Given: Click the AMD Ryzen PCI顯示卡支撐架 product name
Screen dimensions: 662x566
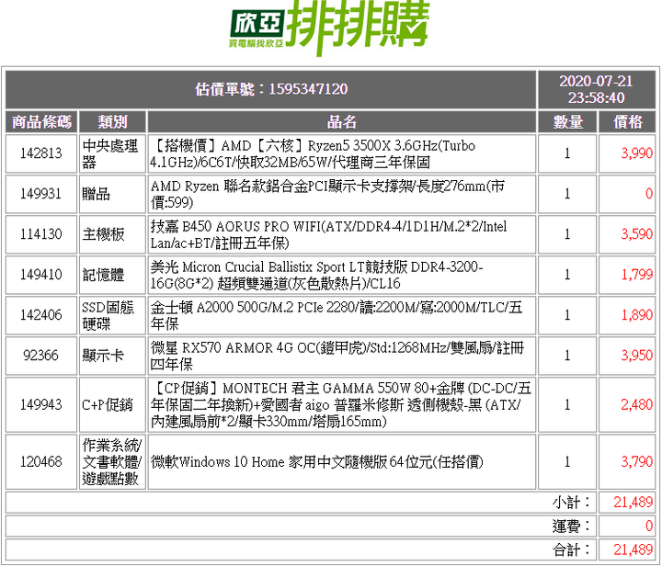Looking at the screenshot, I should [327, 194].
